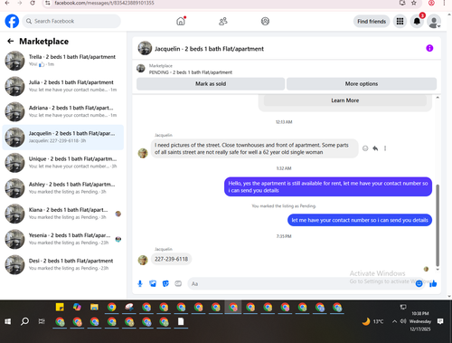Viewport: 452px width, 343px height.
Task: Choose a GIF icon
Action: pos(178,283)
